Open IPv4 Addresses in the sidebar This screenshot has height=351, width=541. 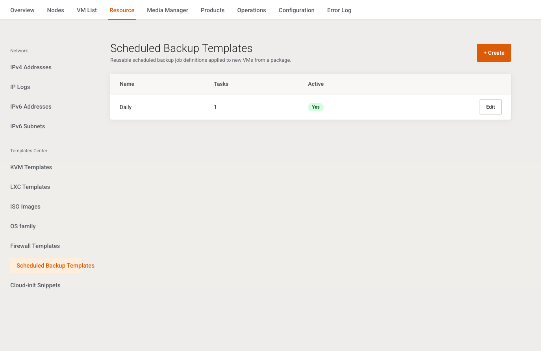coord(31,67)
